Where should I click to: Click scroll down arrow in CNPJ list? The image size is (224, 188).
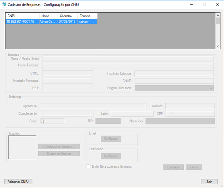(x=218, y=46)
